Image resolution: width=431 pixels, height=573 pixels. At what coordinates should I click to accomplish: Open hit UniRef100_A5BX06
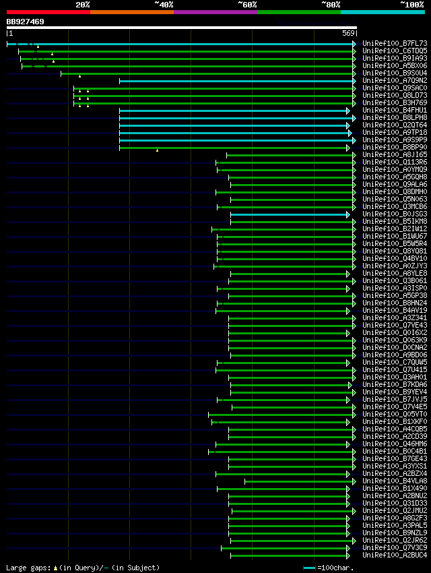(x=395, y=66)
